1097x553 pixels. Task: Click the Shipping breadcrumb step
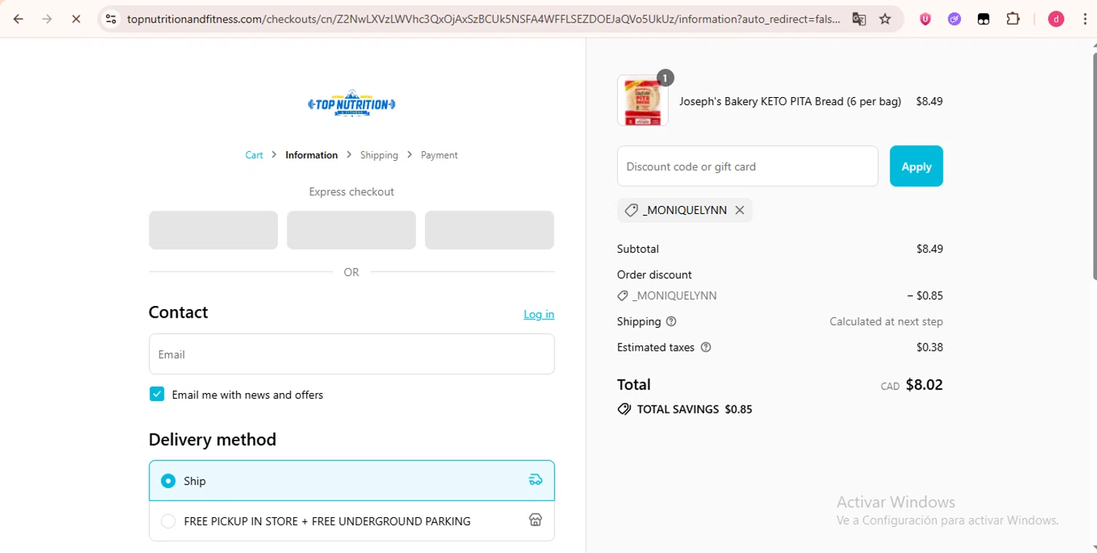click(x=379, y=155)
